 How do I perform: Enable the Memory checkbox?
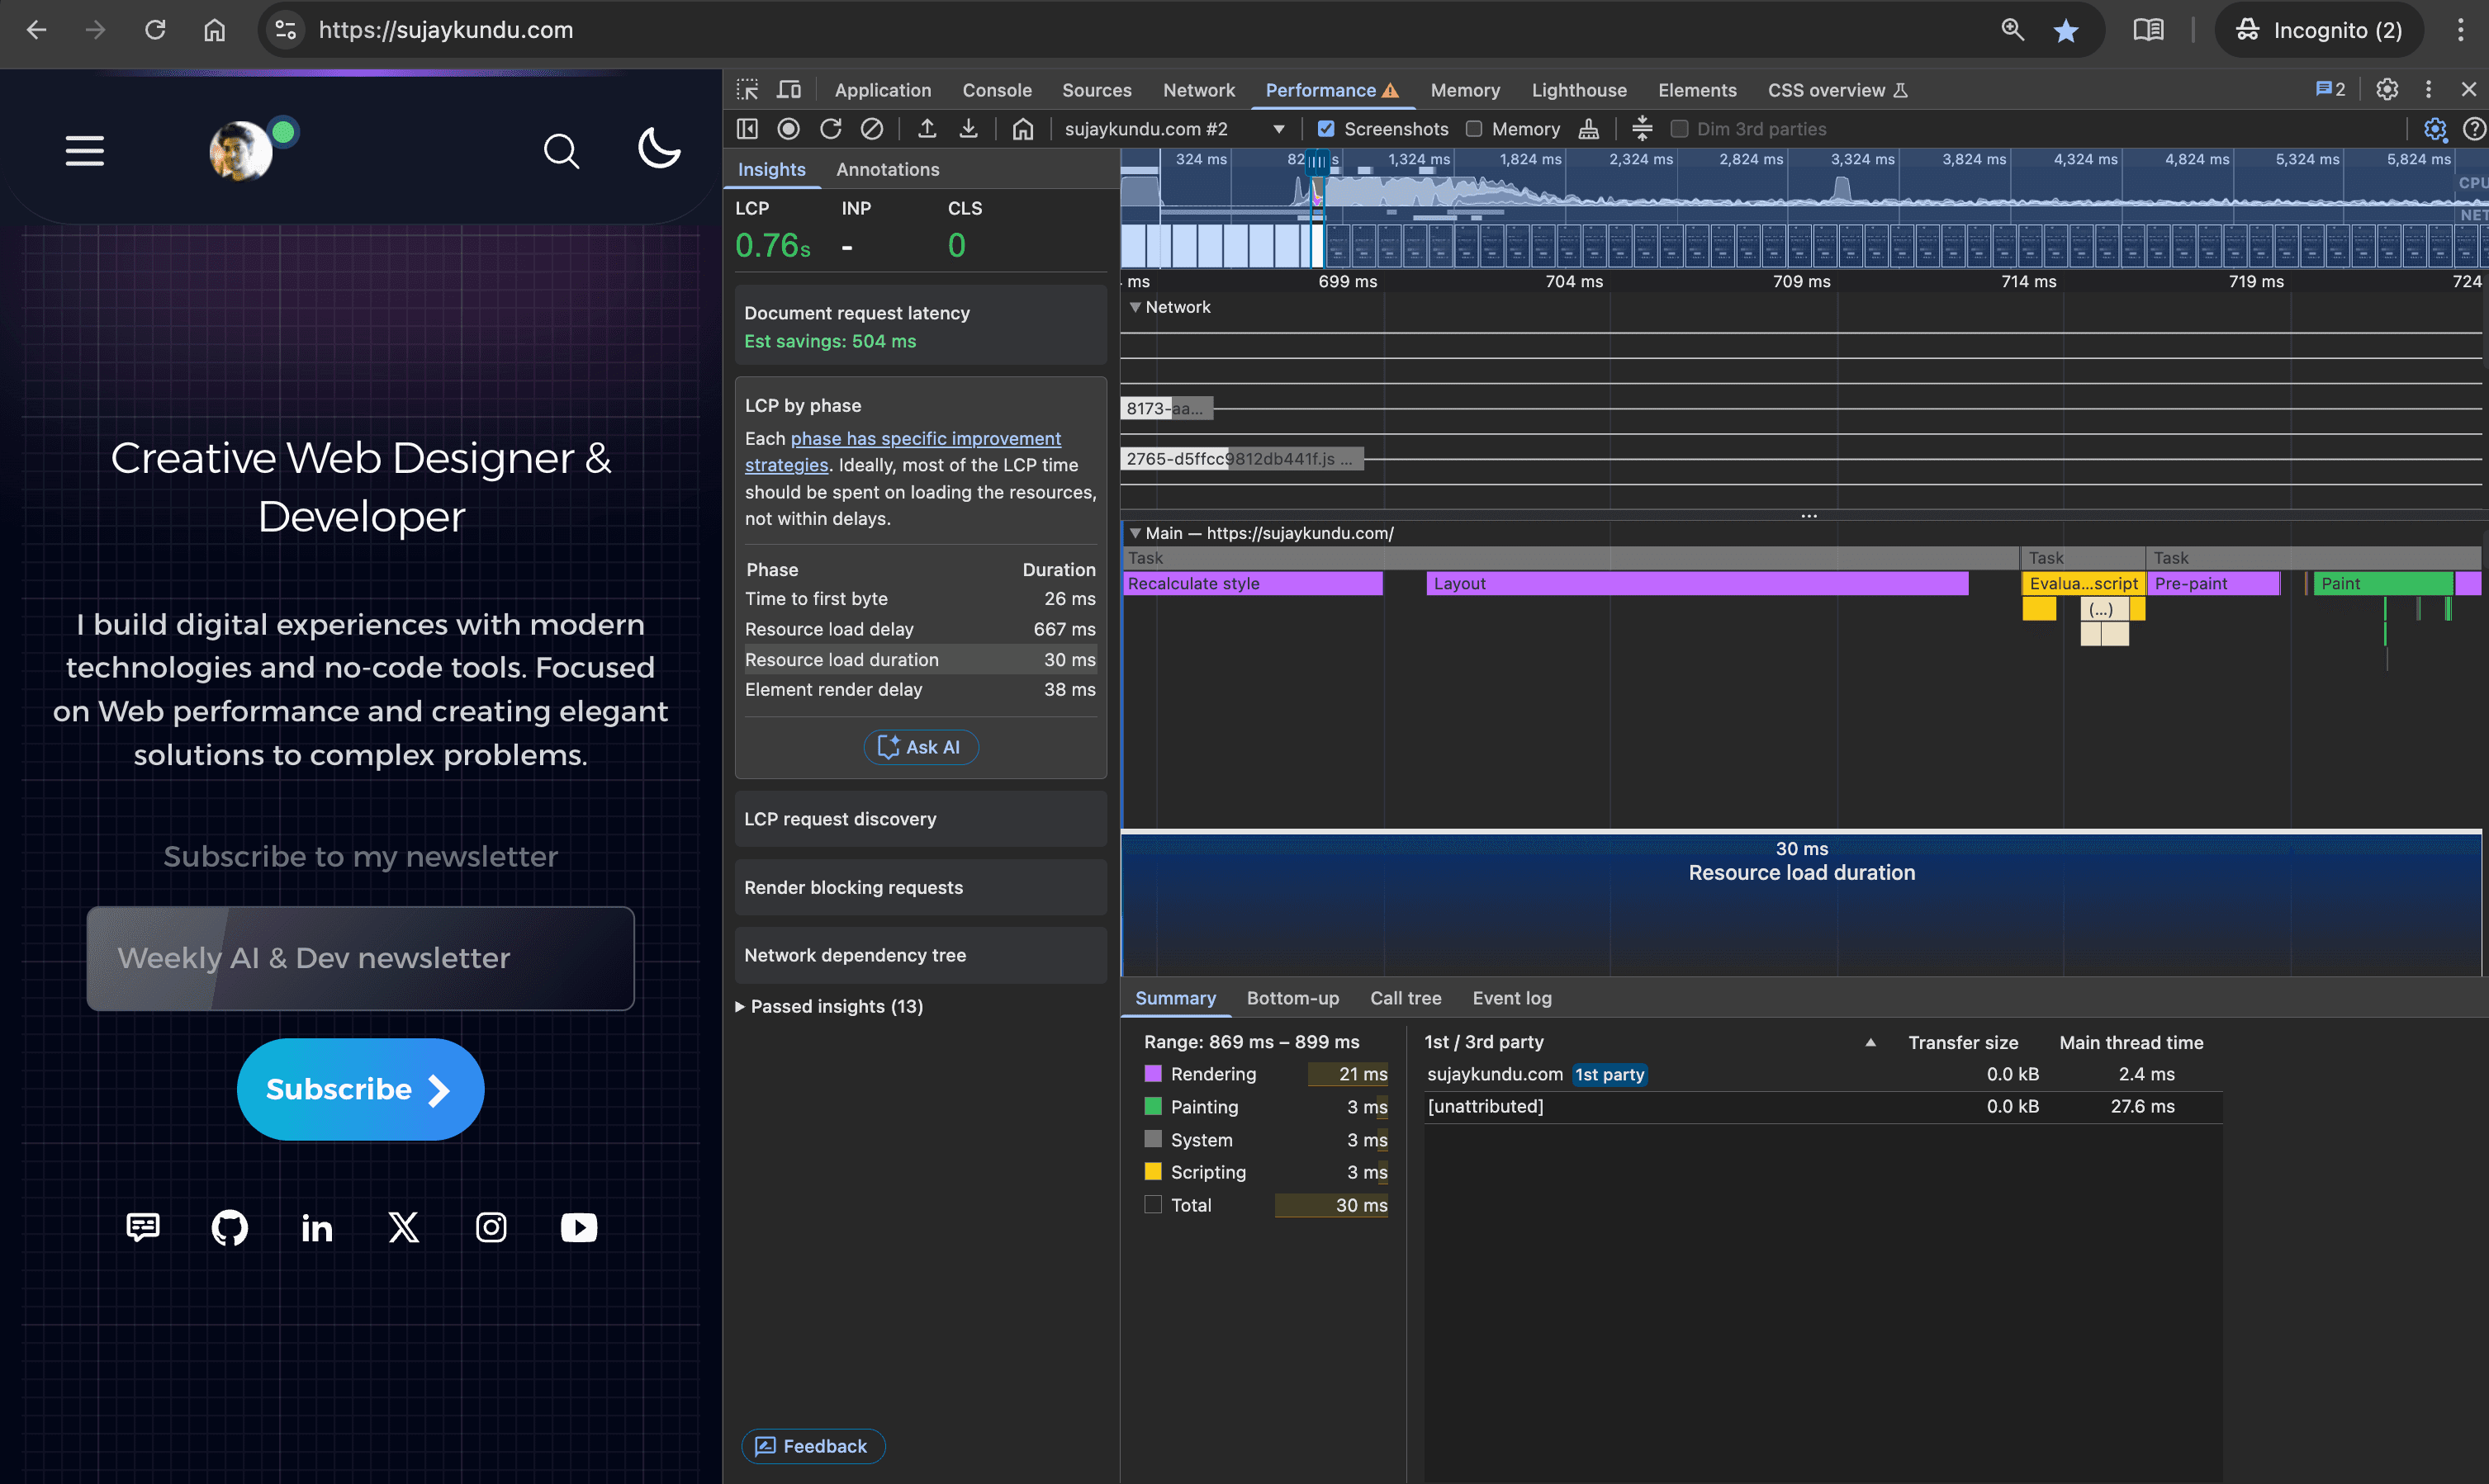(x=1473, y=129)
